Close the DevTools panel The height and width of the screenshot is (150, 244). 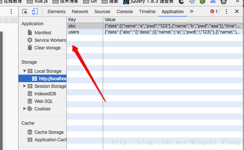click(x=237, y=11)
